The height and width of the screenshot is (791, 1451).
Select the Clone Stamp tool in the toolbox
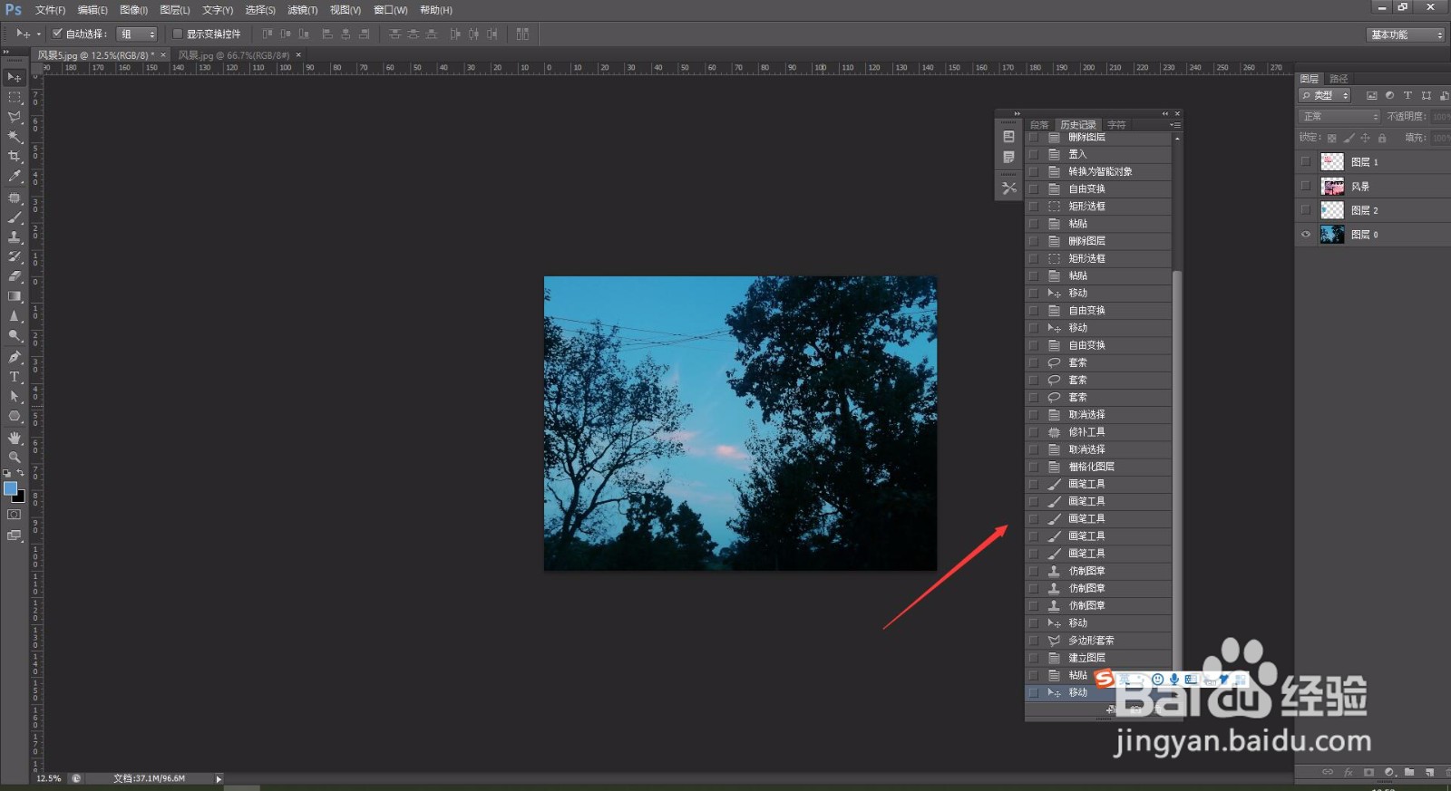pos(15,237)
